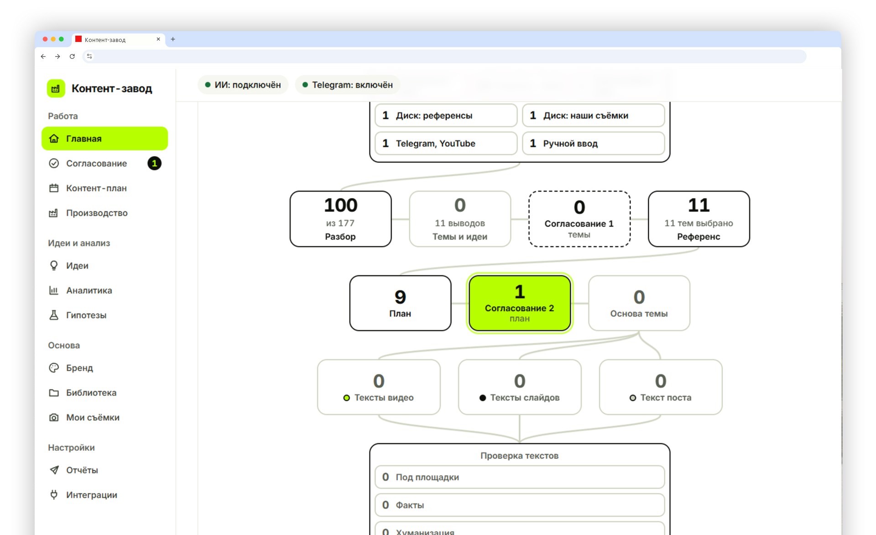Open the Разбор 100 из 177 card
The height and width of the screenshot is (535, 876).
click(x=340, y=219)
